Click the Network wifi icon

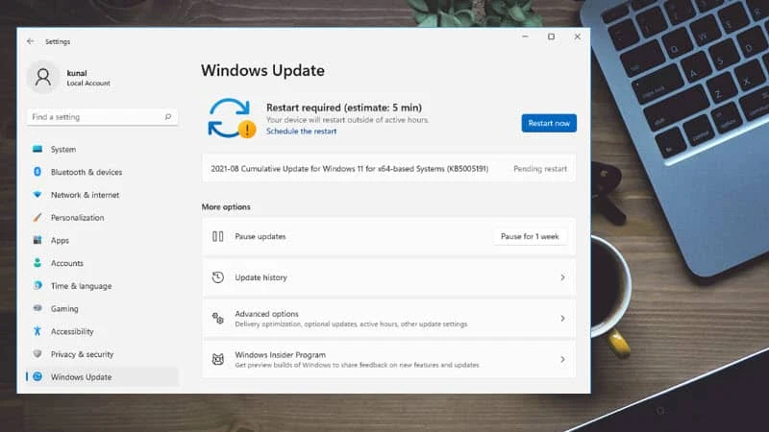(x=37, y=195)
